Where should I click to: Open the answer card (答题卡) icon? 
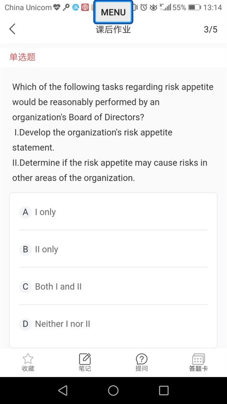[x=198, y=359]
